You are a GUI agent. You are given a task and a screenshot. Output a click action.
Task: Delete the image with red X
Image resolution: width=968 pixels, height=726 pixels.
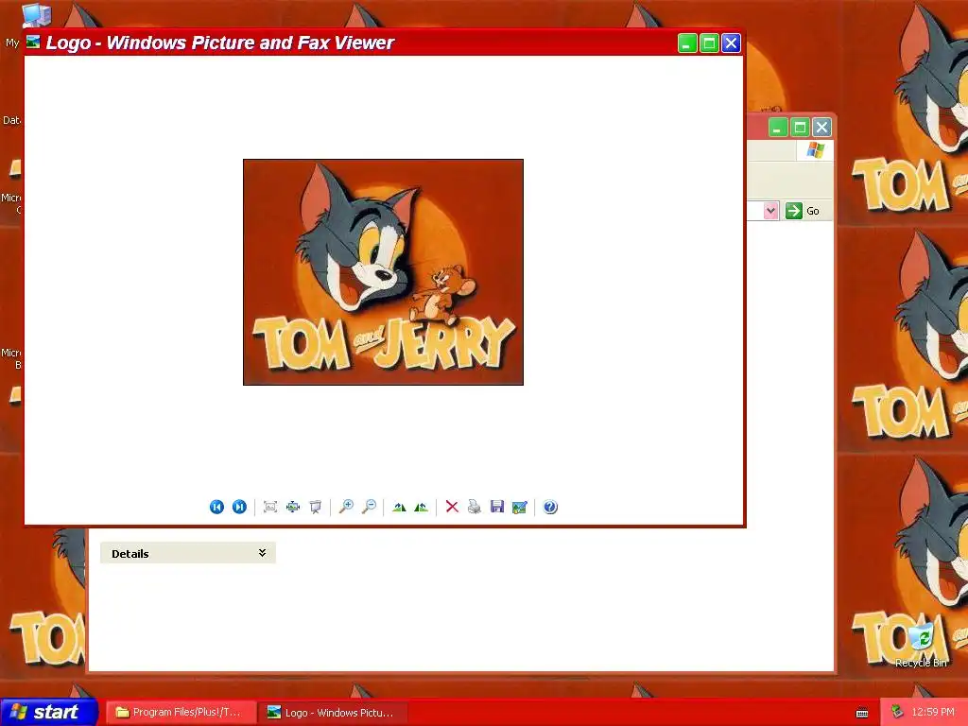[452, 507]
